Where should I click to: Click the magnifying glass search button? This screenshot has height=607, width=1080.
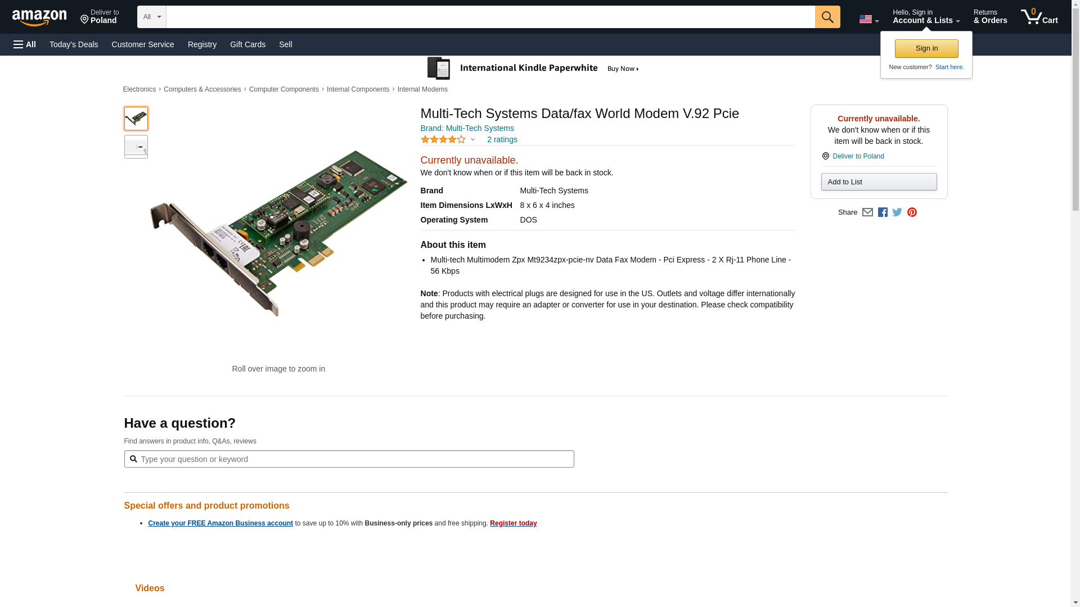[827, 17]
